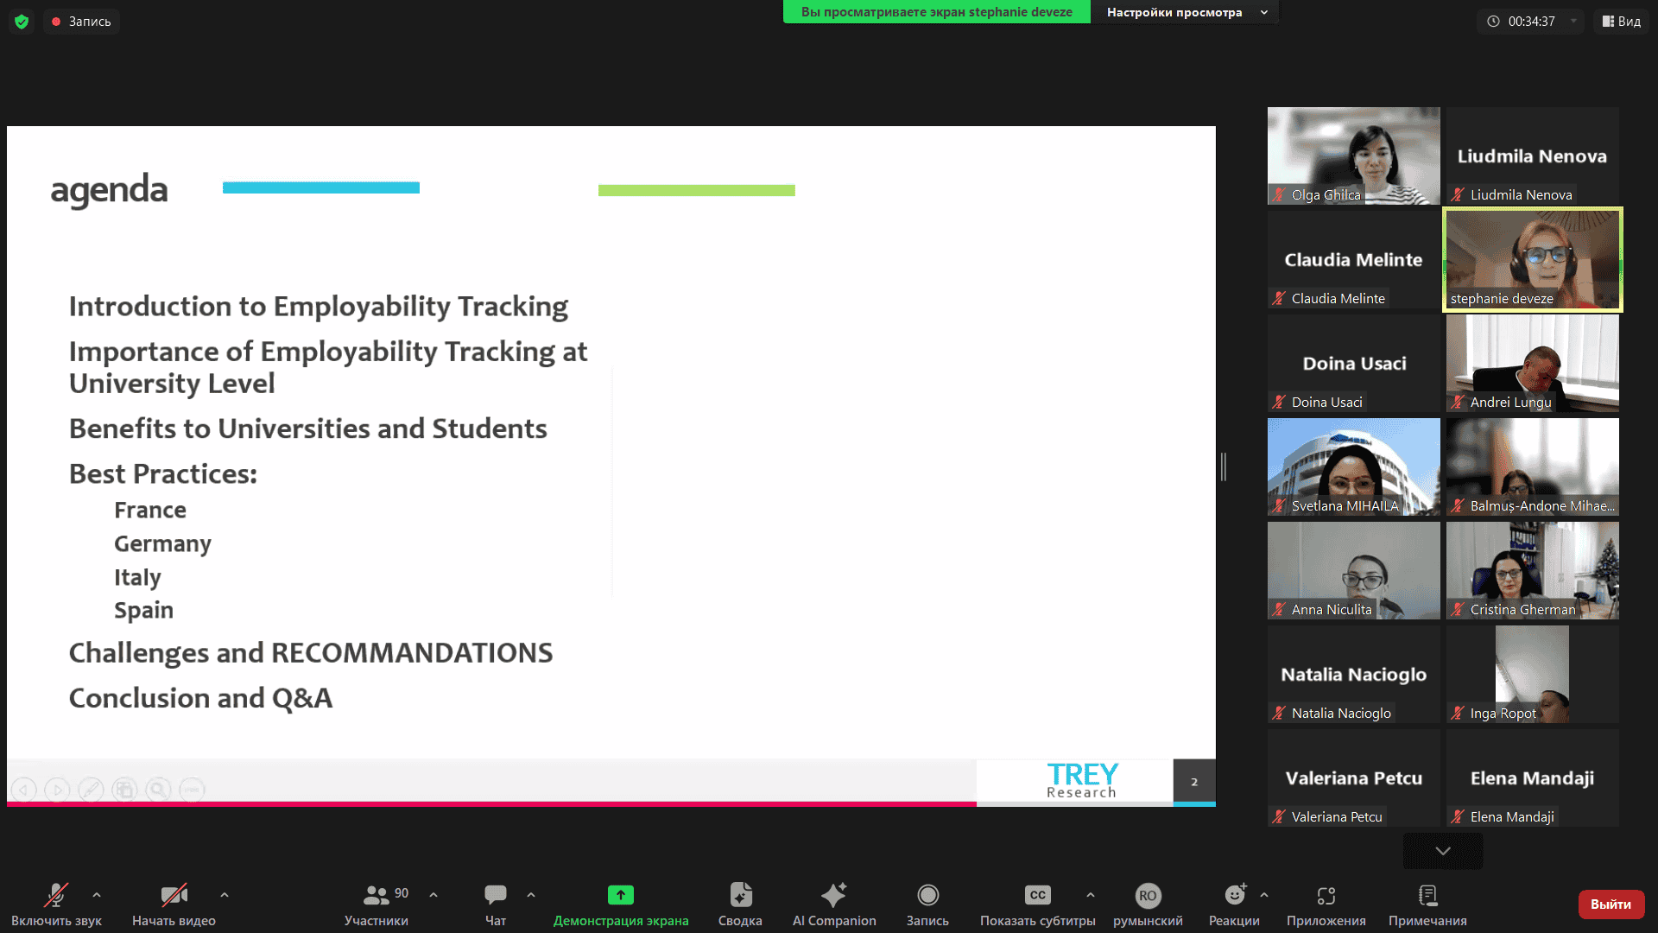Toggle microphone with Включить звук
Screen dimensions: 1658x933
click(56, 895)
